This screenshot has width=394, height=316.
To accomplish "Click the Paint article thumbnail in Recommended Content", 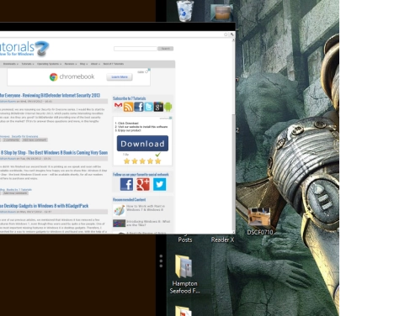I will [119, 210].
